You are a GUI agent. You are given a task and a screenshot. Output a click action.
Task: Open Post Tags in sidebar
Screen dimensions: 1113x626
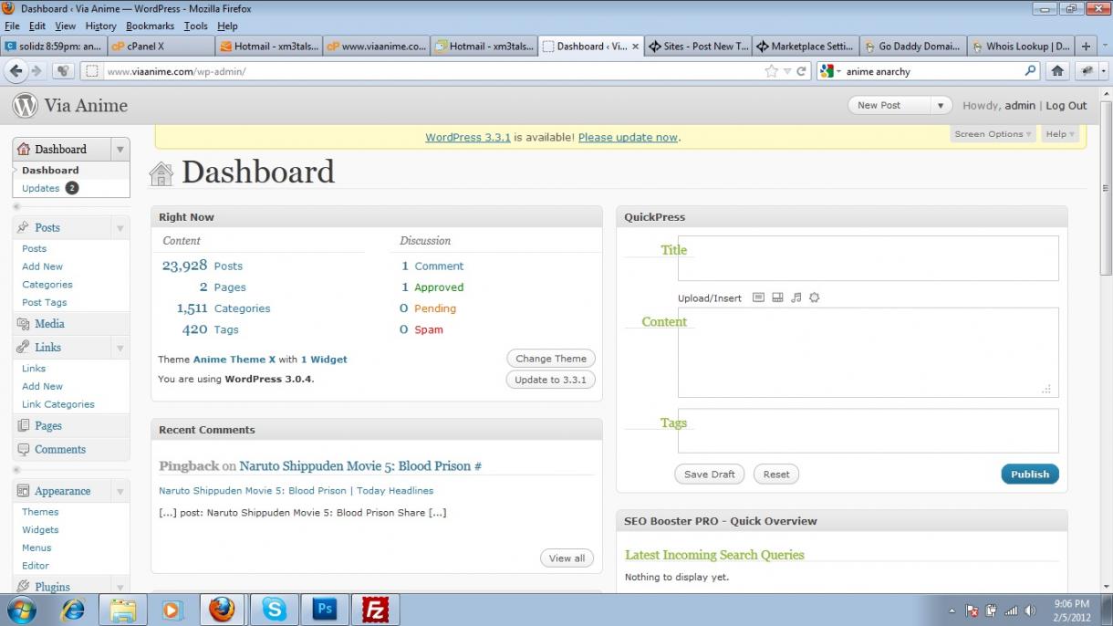(45, 303)
